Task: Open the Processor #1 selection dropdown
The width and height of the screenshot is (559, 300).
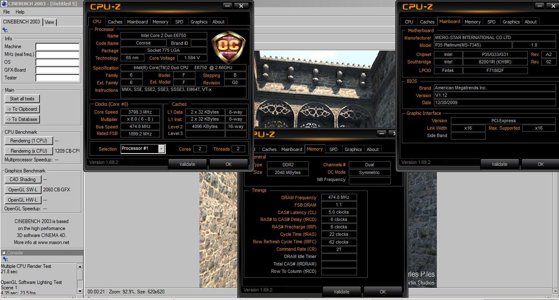Action: coord(162,149)
